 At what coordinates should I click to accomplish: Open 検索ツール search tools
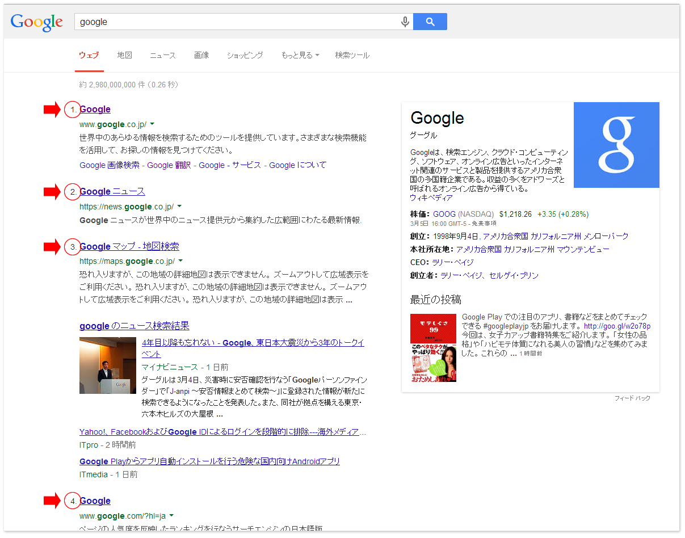pyautogui.click(x=352, y=56)
